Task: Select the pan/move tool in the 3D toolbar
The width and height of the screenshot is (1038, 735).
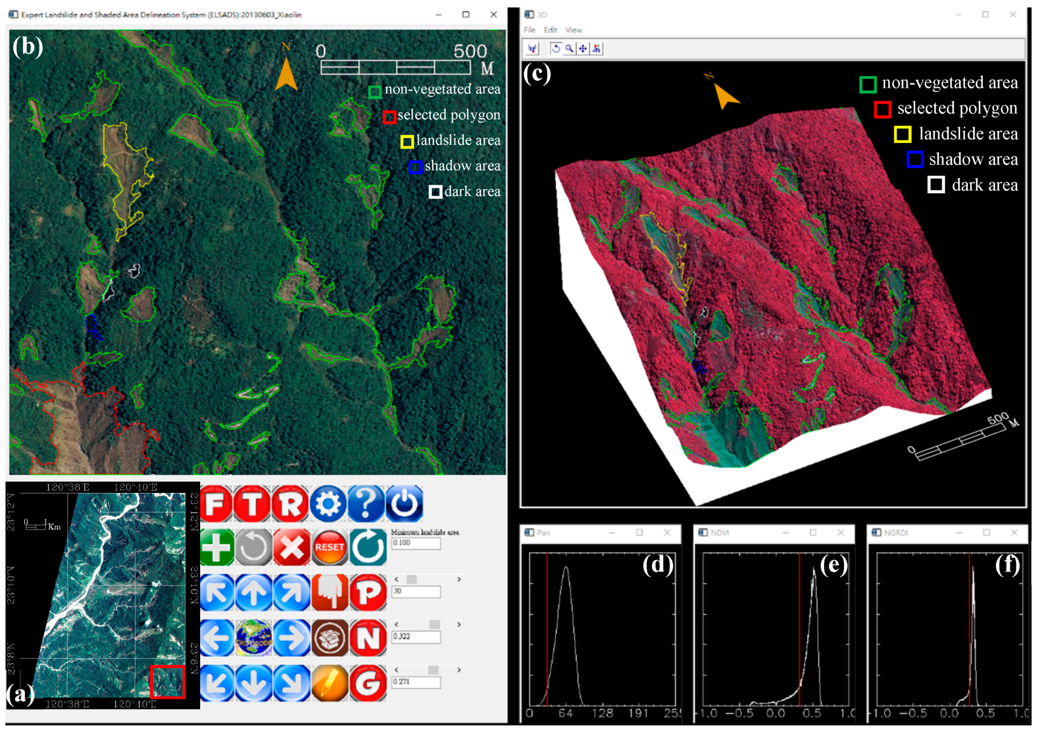Action: 583,49
